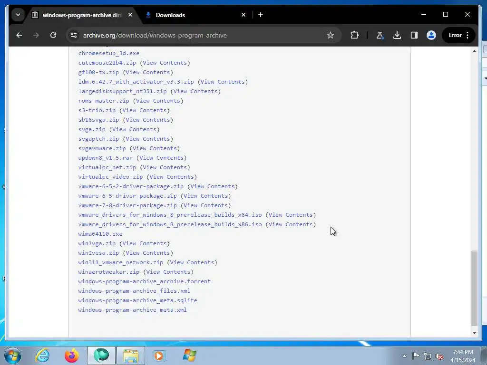Open win1vga.zip link
The width and height of the screenshot is (487, 365).
pos(97,243)
